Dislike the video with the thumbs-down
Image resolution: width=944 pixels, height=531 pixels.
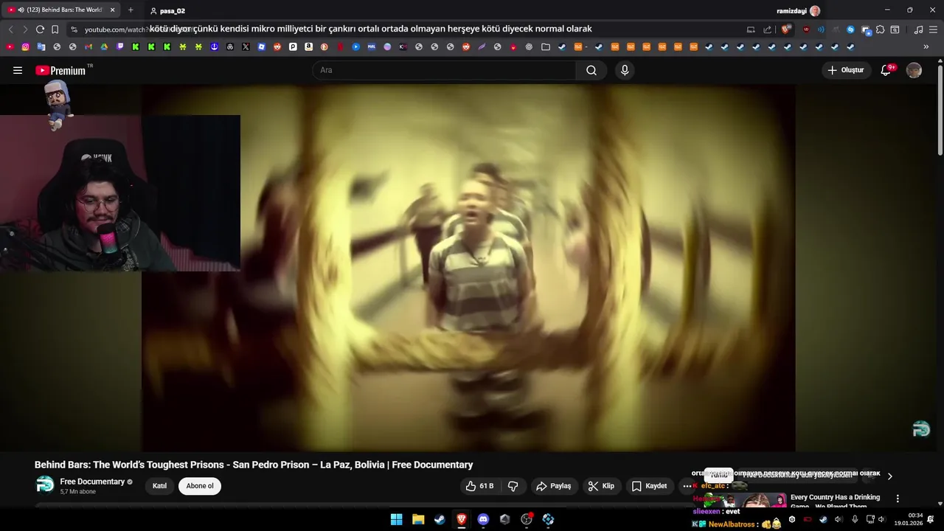pos(513,486)
